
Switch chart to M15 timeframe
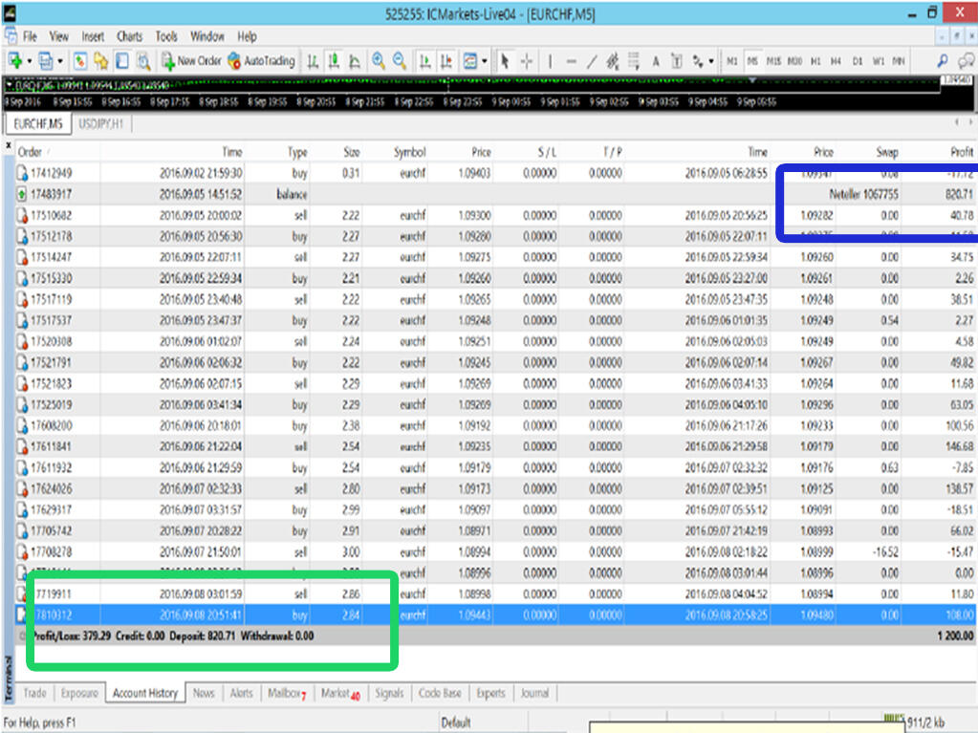point(773,61)
